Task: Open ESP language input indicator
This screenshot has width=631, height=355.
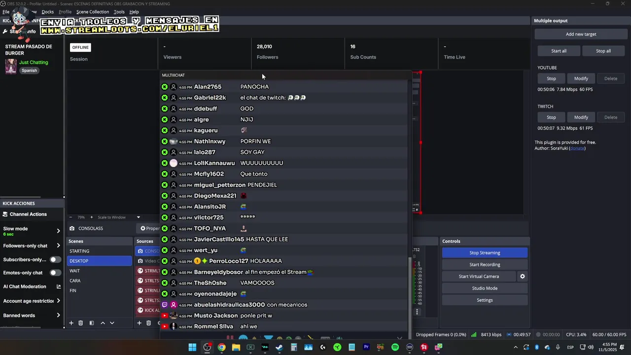Action: pos(570,347)
